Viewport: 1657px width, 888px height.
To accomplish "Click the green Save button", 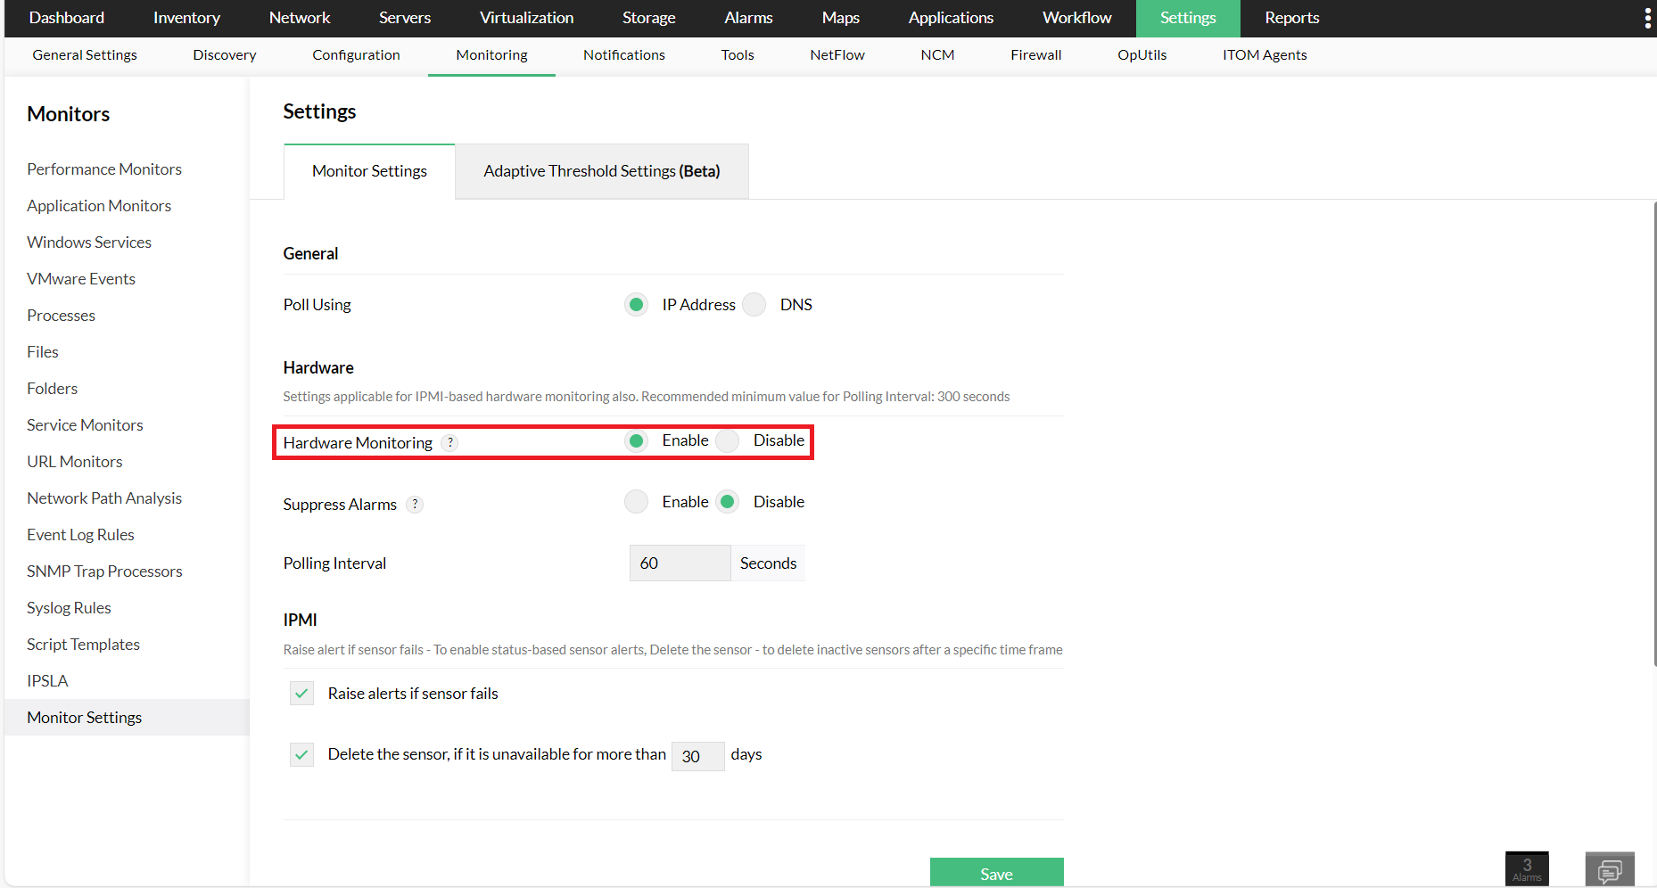I will tap(996, 873).
